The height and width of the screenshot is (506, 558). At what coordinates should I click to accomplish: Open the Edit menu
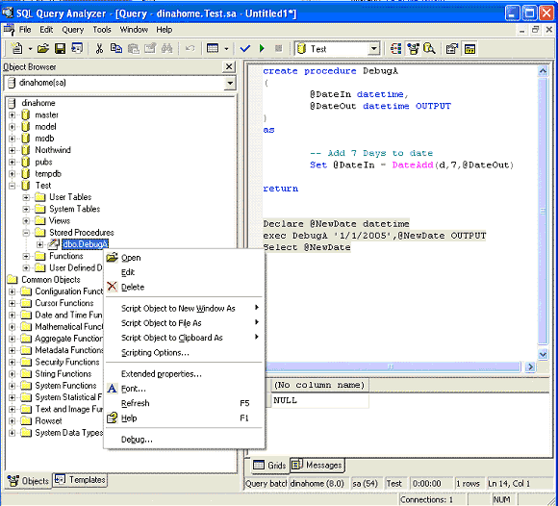coord(46,30)
